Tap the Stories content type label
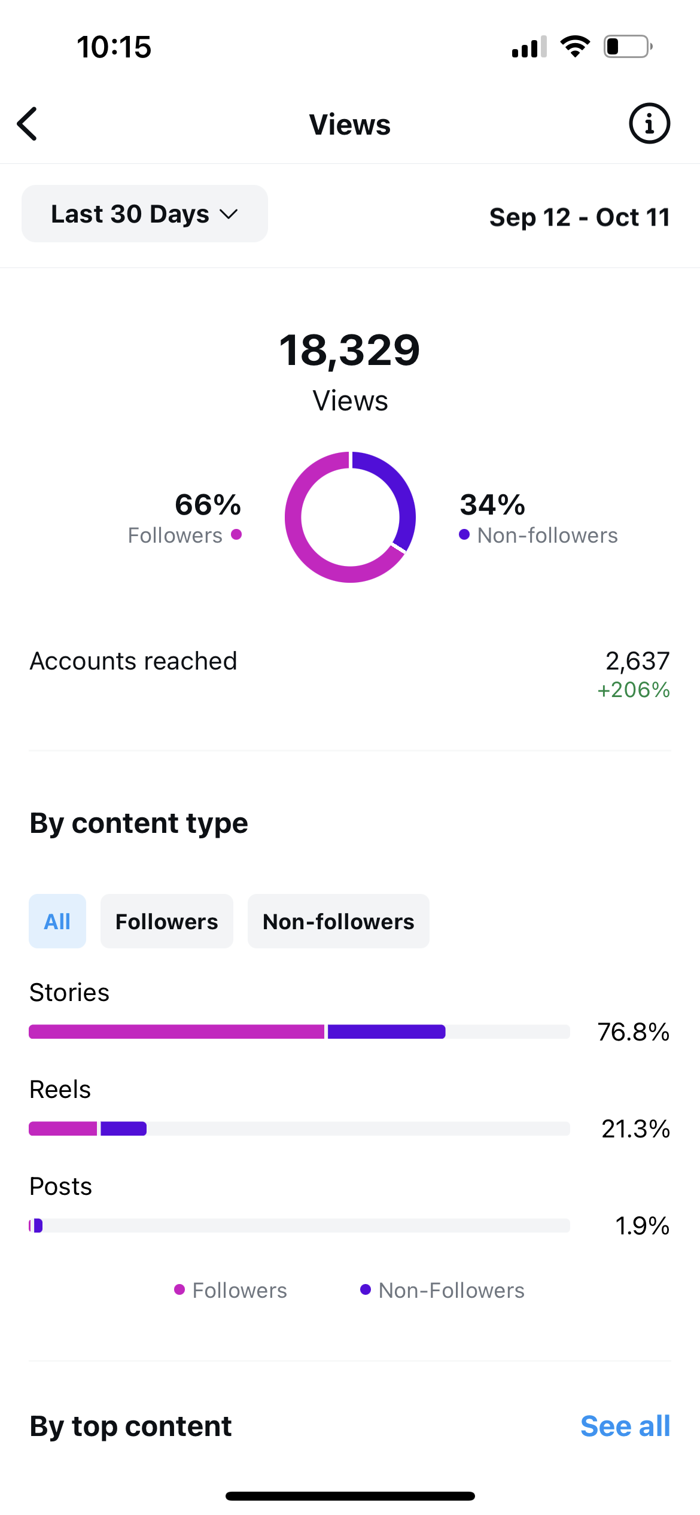 tap(69, 993)
